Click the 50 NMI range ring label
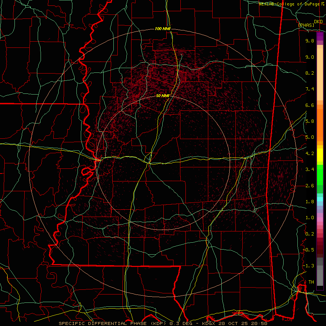The width and height of the screenshot is (326, 326). [163, 96]
